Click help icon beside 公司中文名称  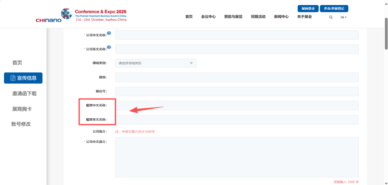109,33
